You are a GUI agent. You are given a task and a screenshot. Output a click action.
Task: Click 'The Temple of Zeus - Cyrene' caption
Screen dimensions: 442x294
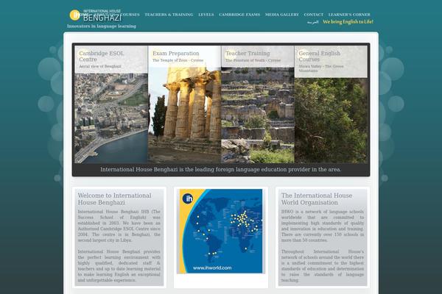(178, 60)
